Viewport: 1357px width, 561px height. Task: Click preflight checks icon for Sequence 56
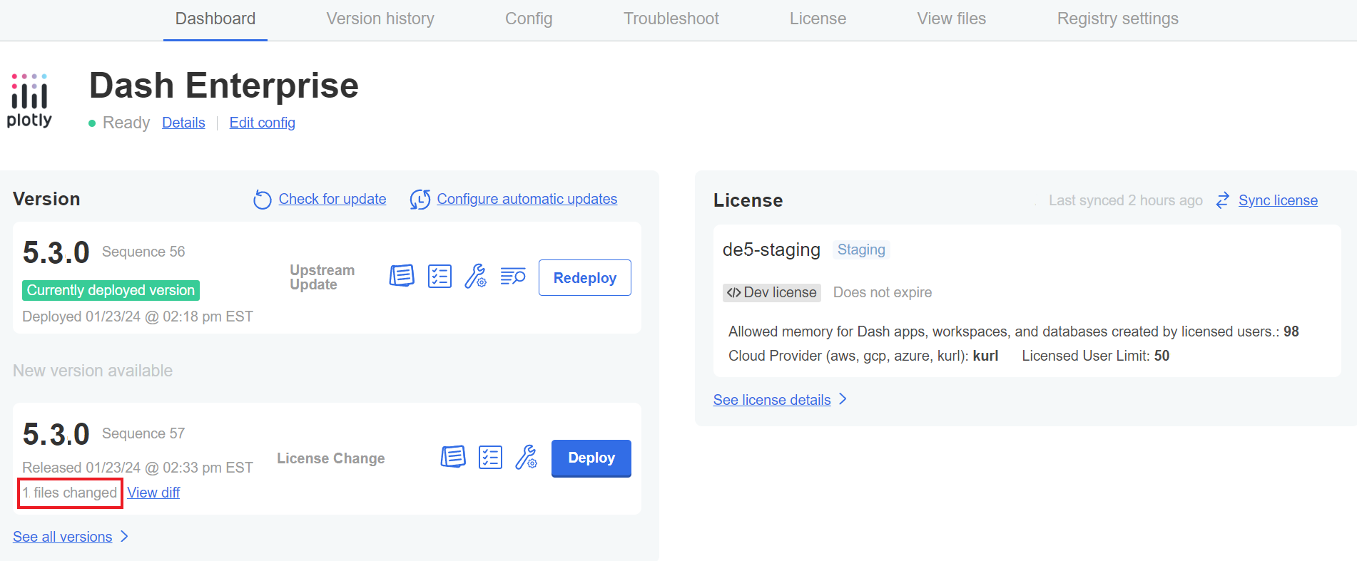[x=439, y=276]
